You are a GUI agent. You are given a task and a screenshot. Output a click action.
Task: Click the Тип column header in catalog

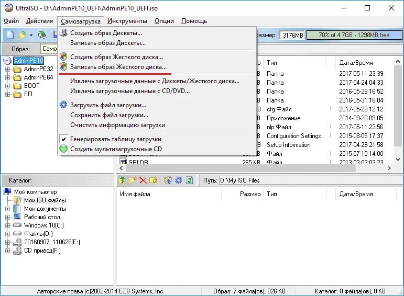(x=295, y=194)
